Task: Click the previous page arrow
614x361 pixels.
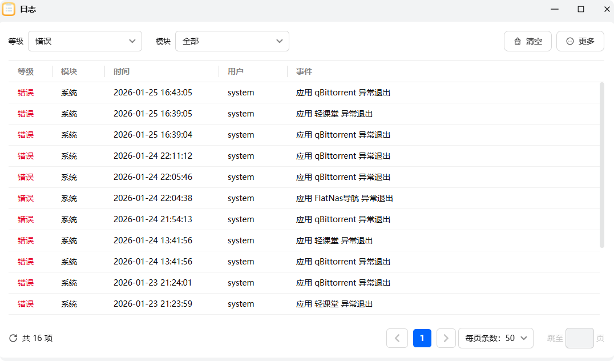Action: point(397,338)
